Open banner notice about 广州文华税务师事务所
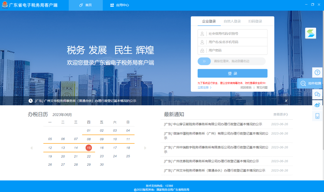This screenshot has width=324, height=192. [85, 101]
